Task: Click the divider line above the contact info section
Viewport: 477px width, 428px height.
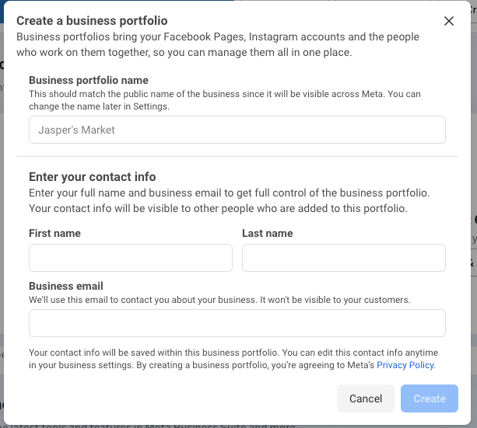Action: (x=237, y=156)
